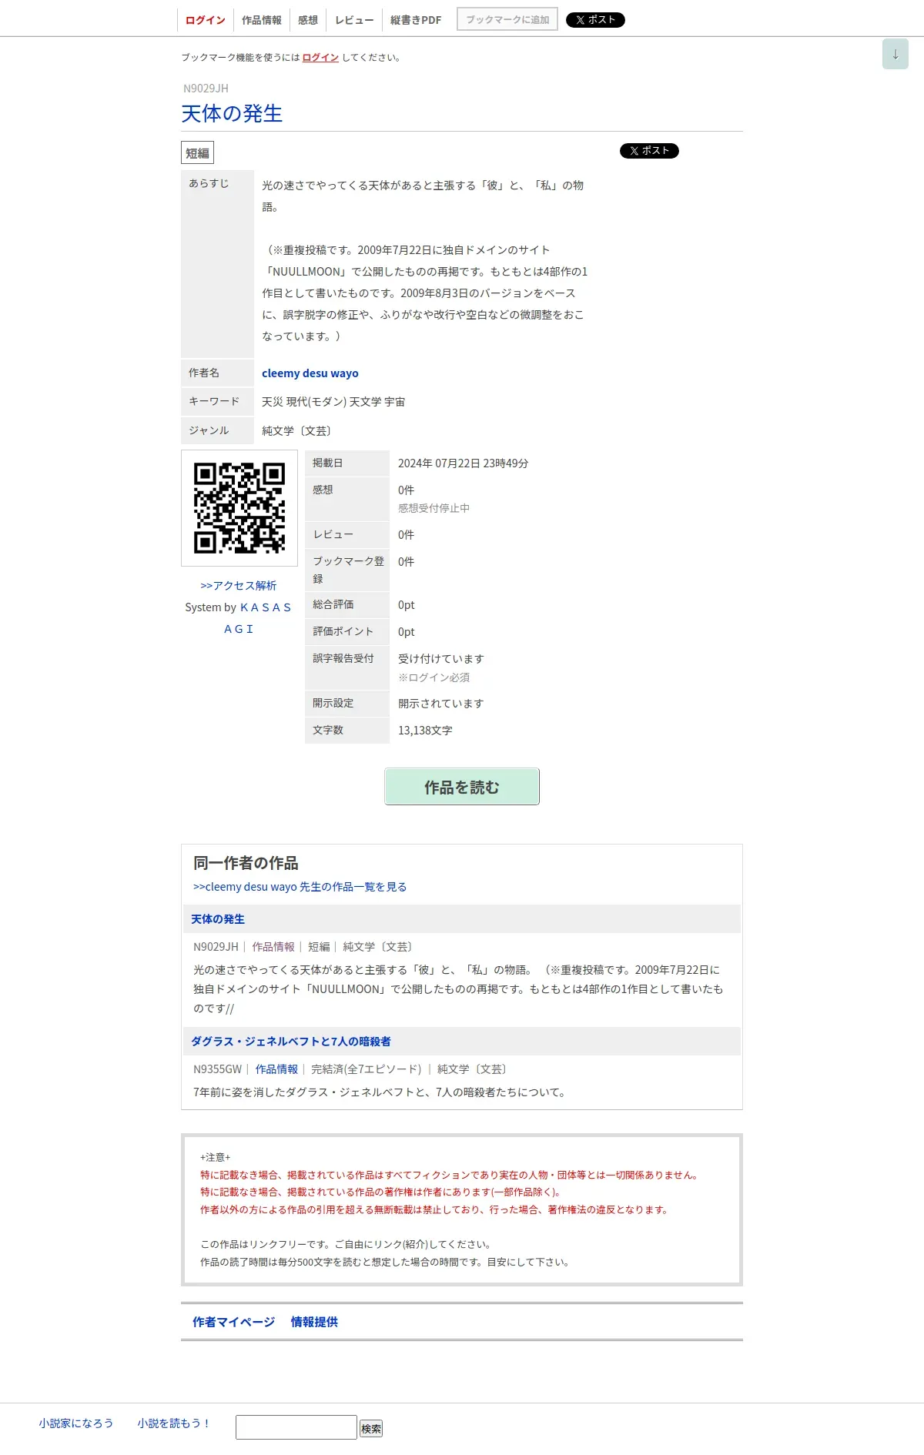Open ダグラス・ジェネルベフトと7人の暗殺者 work link
The image size is (924, 1455).
(x=291, y=1042)
